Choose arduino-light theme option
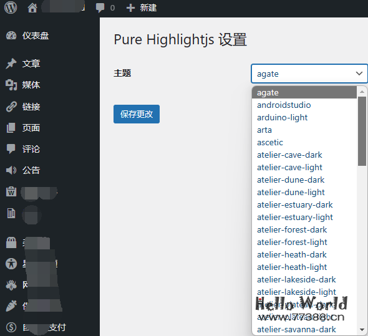The height and width of the screenshot is (336, 368). click(304, 117)
